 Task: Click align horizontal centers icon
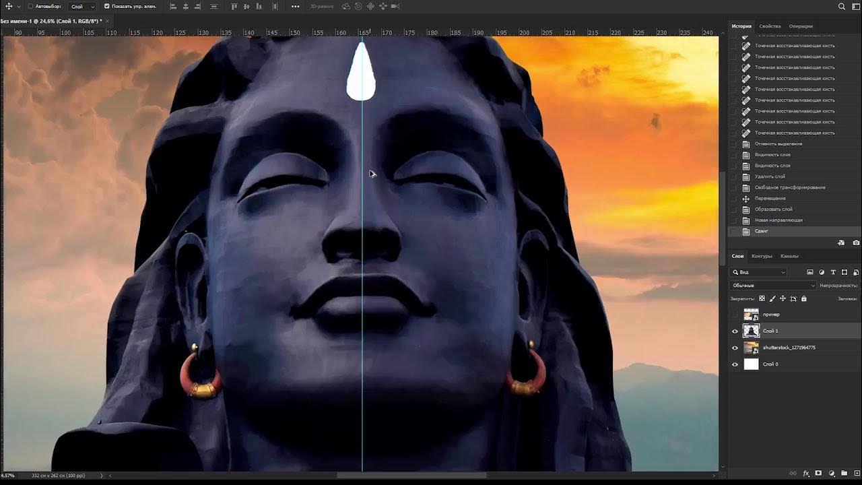[x=185, y=6]
